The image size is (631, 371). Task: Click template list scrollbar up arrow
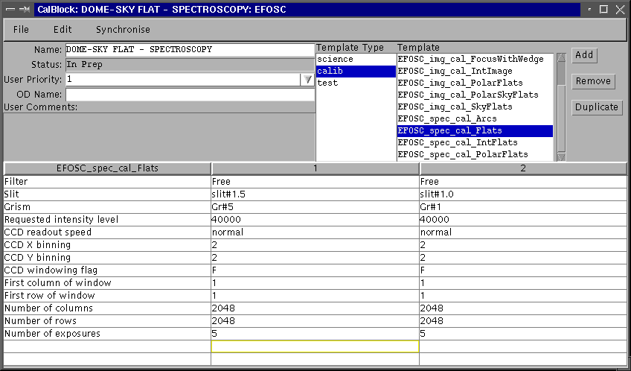coord(561,57)
